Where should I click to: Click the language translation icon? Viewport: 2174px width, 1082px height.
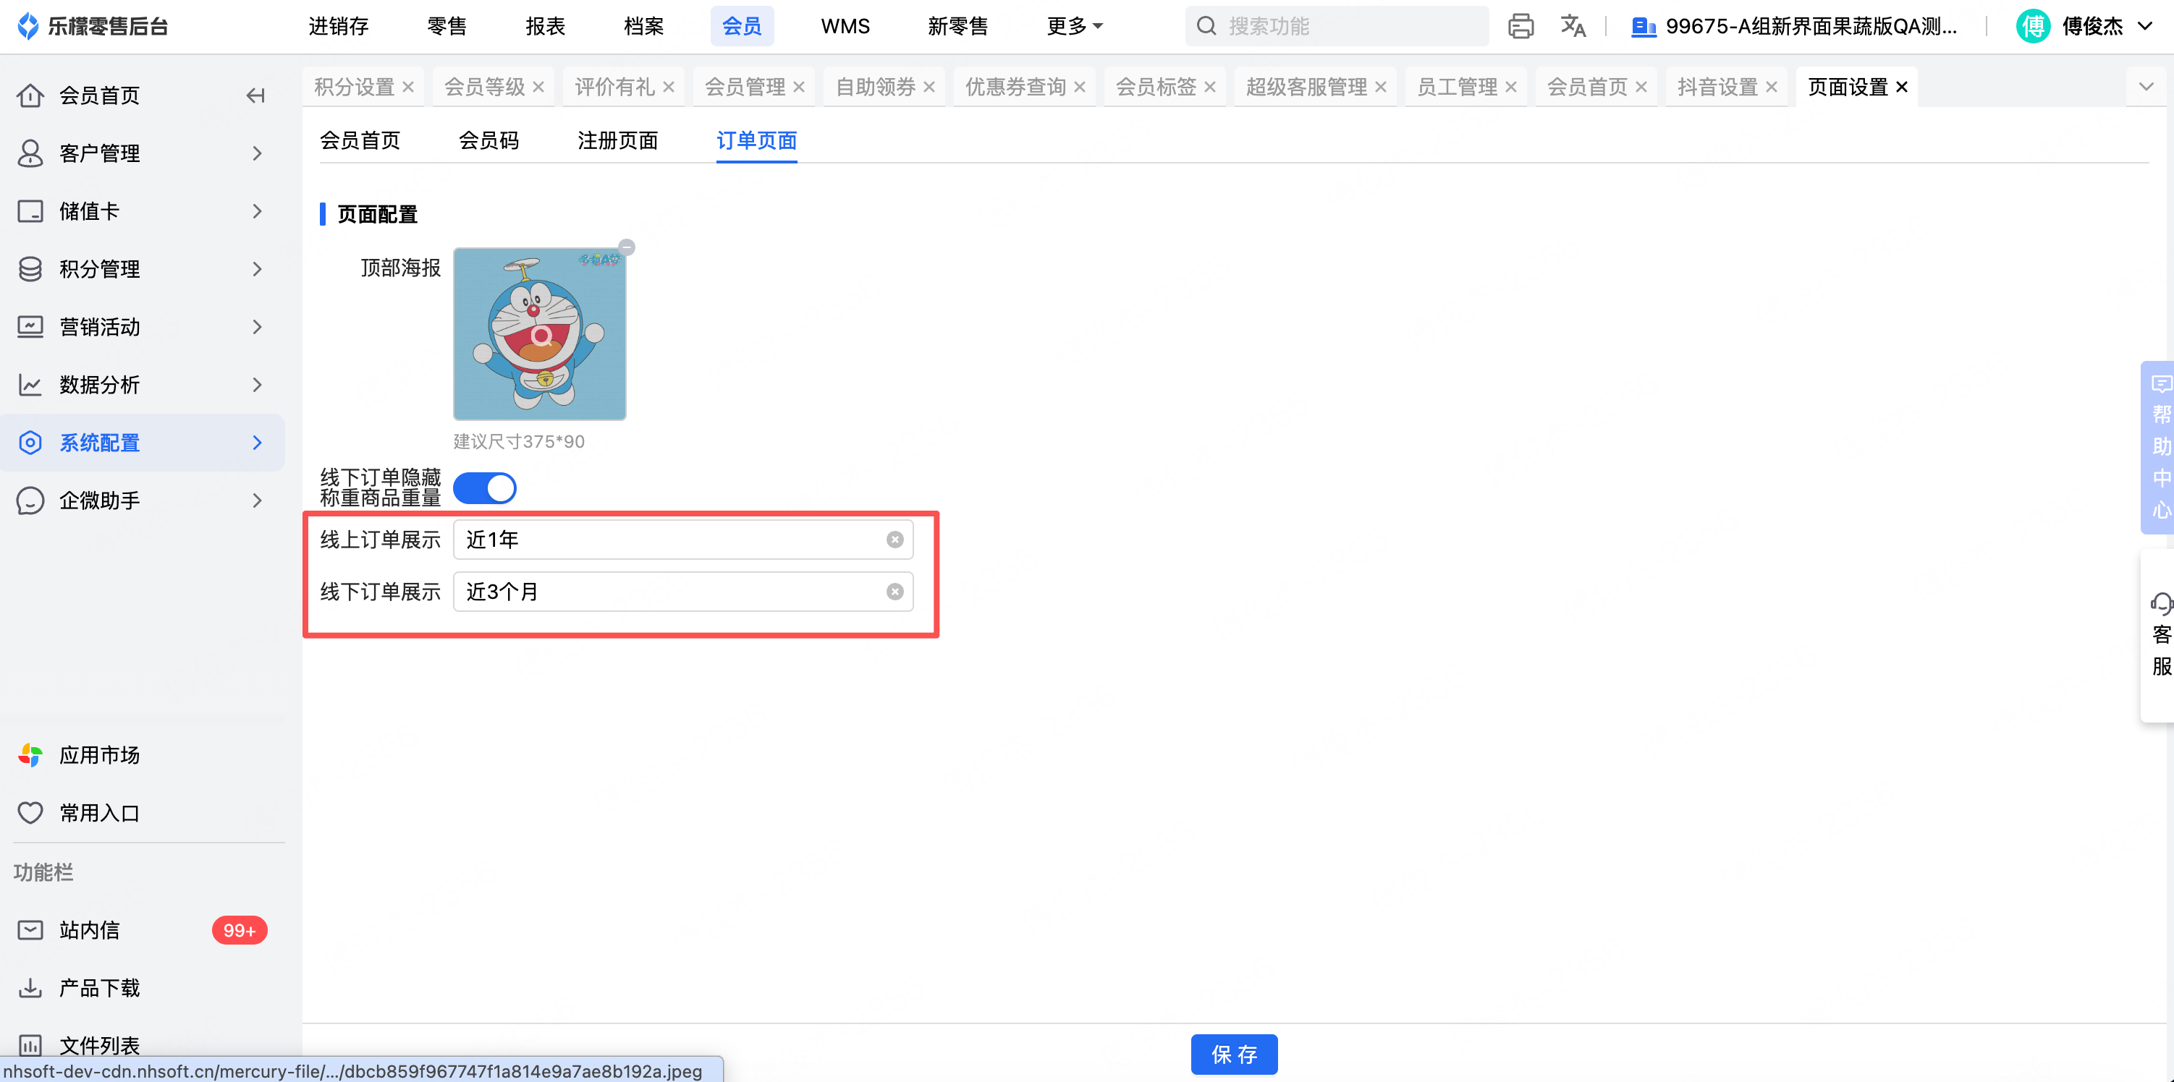[1573, 26]
